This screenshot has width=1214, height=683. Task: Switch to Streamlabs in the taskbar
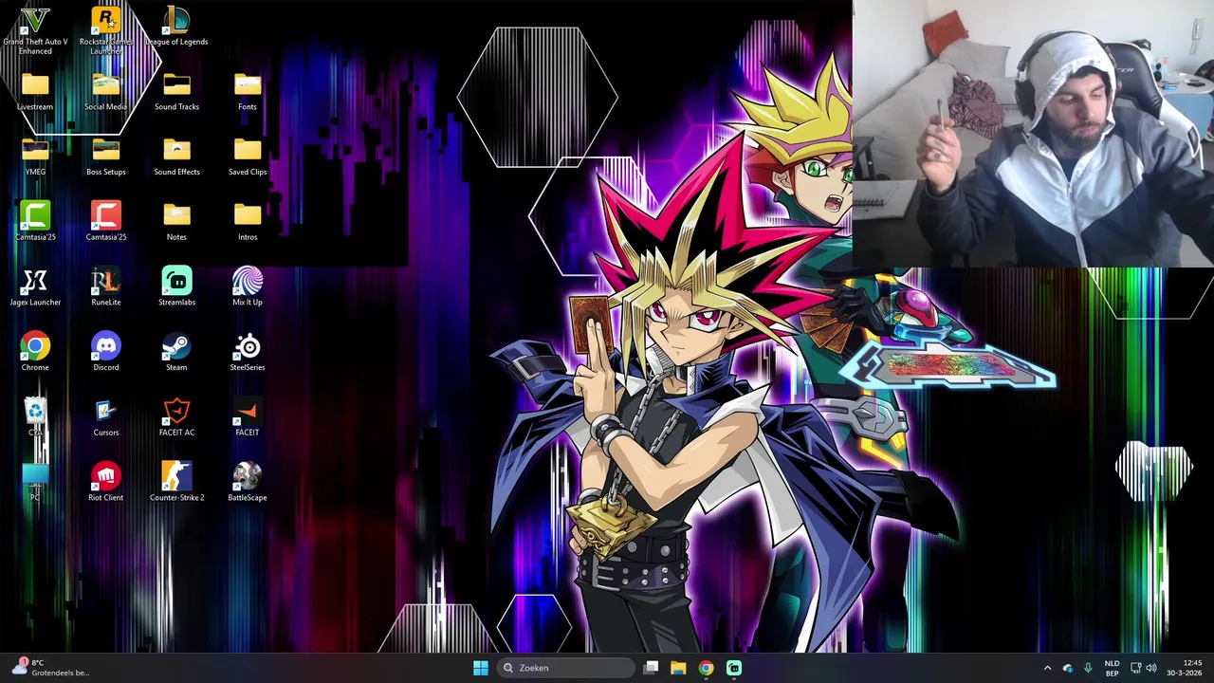734,668
